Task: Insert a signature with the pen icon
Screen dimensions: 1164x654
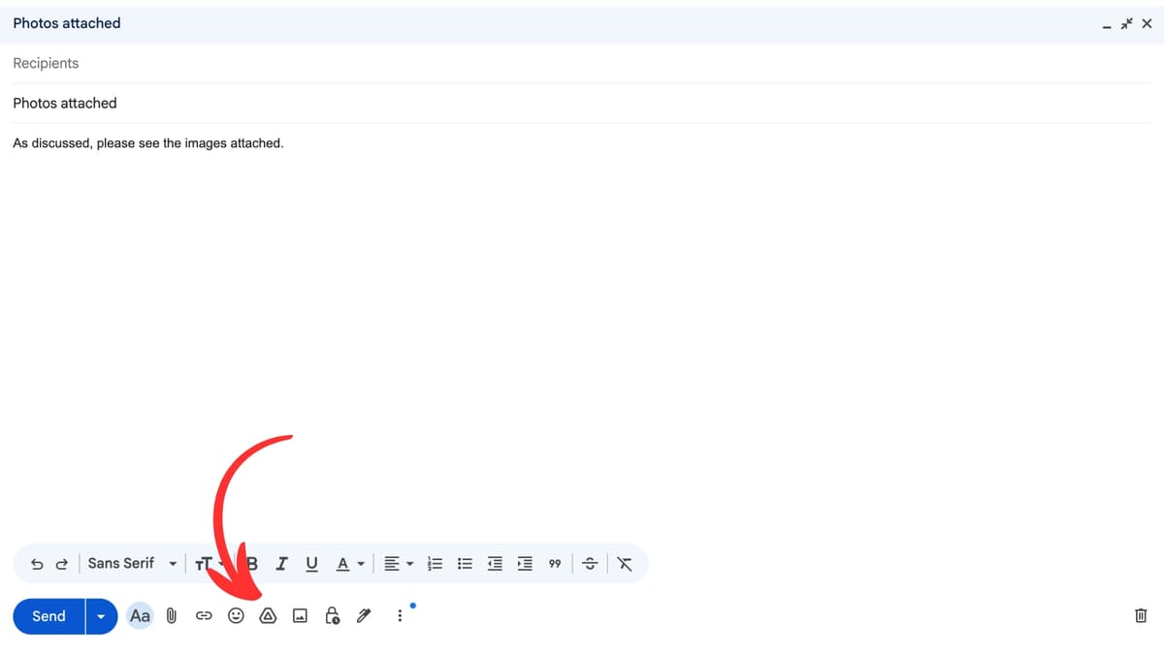Action: coord(364,615)
